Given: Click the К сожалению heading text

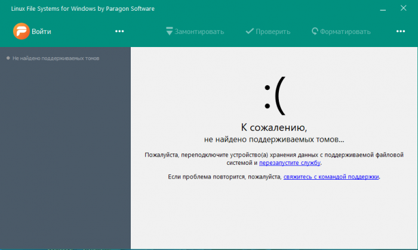Looking at the screenshot, I should (273, 127).
